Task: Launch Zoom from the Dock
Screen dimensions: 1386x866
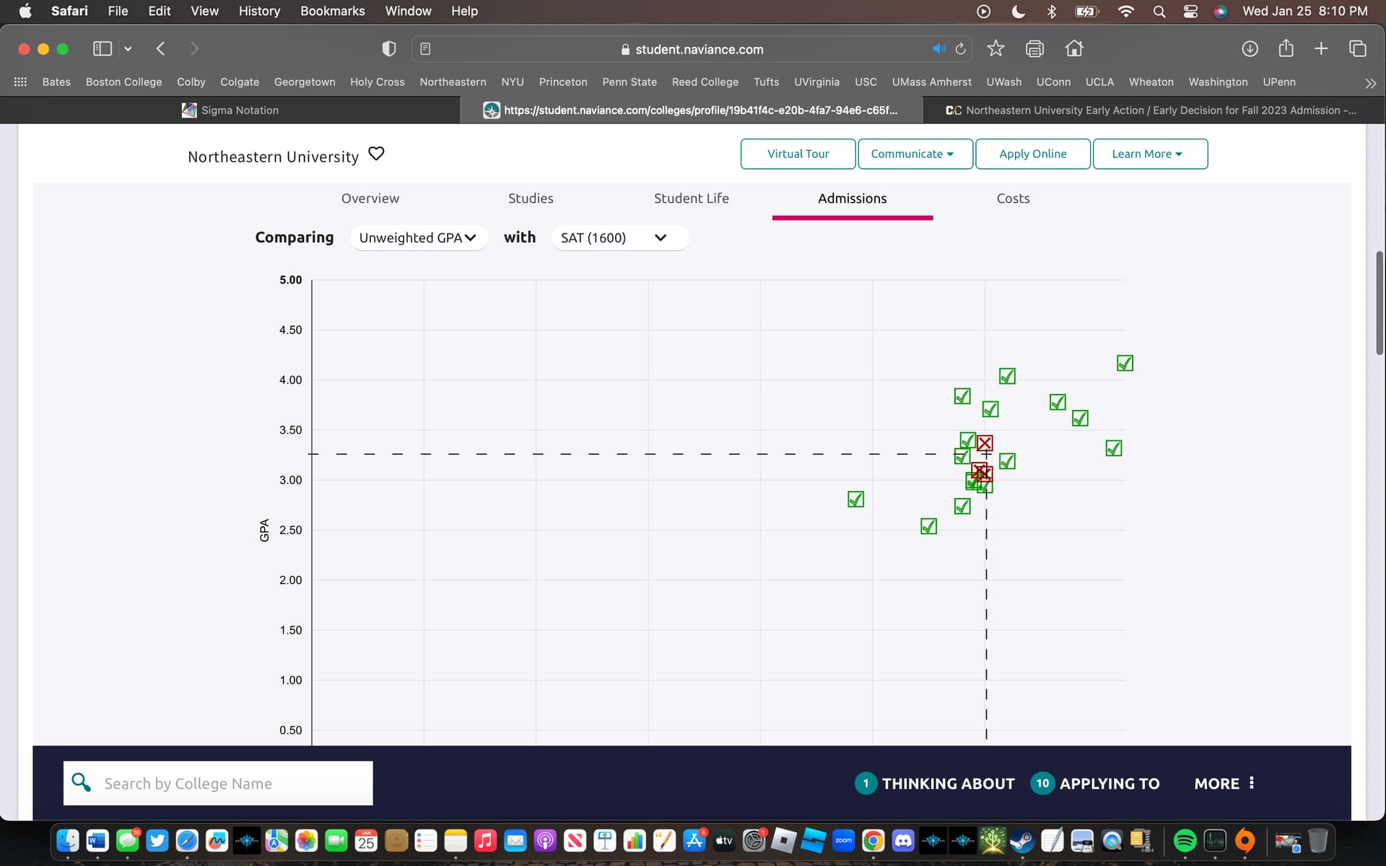Action: 843,841
